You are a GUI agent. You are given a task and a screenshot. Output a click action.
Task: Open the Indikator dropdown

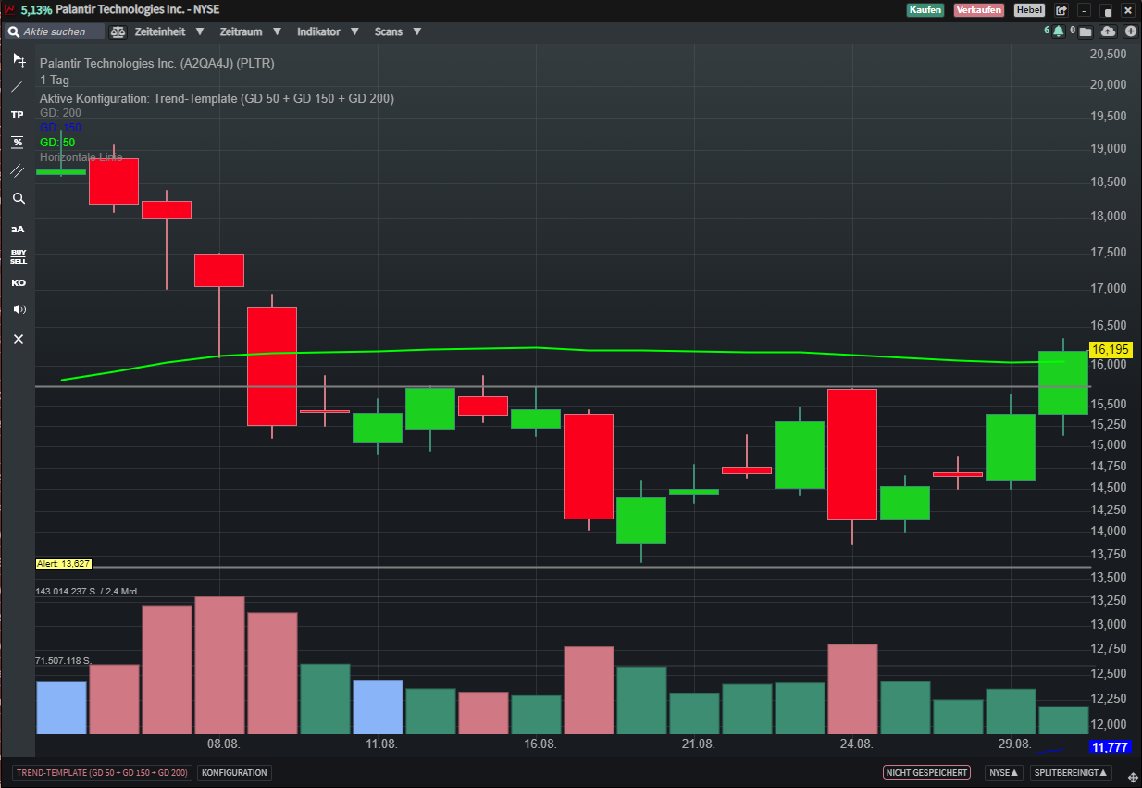point(327,31)
